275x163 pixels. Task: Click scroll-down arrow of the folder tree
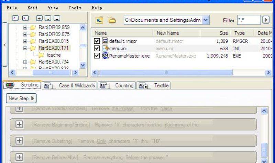click(x=82, y=65)
